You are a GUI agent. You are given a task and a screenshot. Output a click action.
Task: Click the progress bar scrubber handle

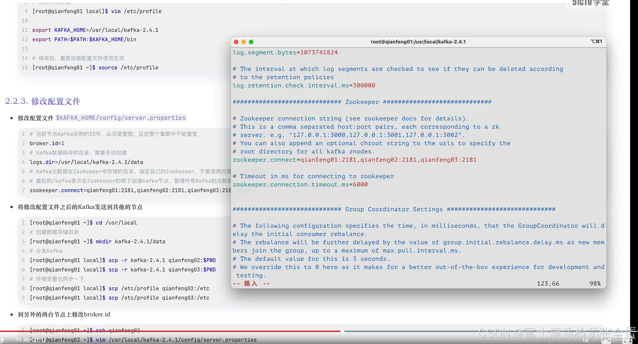tap(342, 331)
